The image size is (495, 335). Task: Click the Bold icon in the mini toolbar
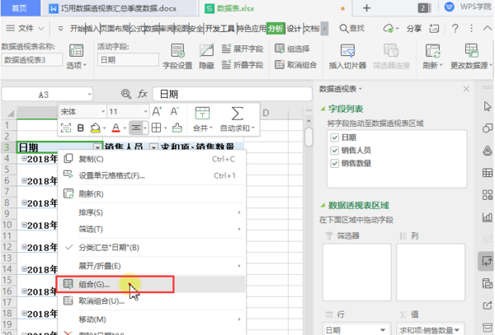(x=81, y=128)
